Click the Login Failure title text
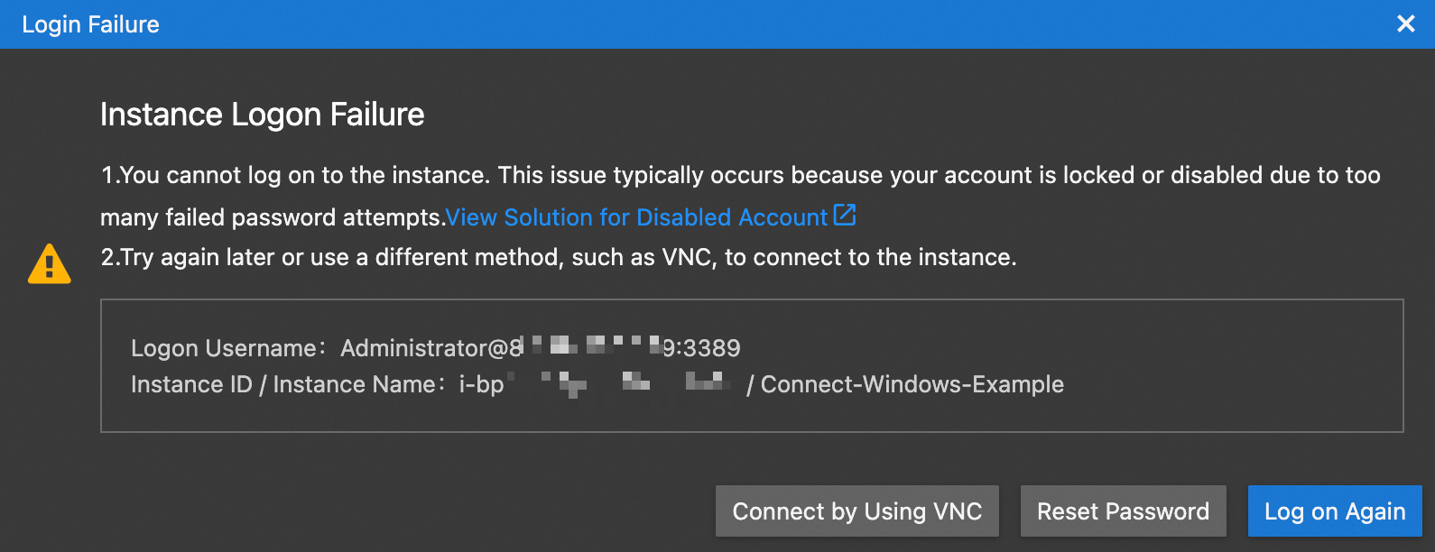The width and height of the screenshot is (1435, 552). click(x=90, y=24)
